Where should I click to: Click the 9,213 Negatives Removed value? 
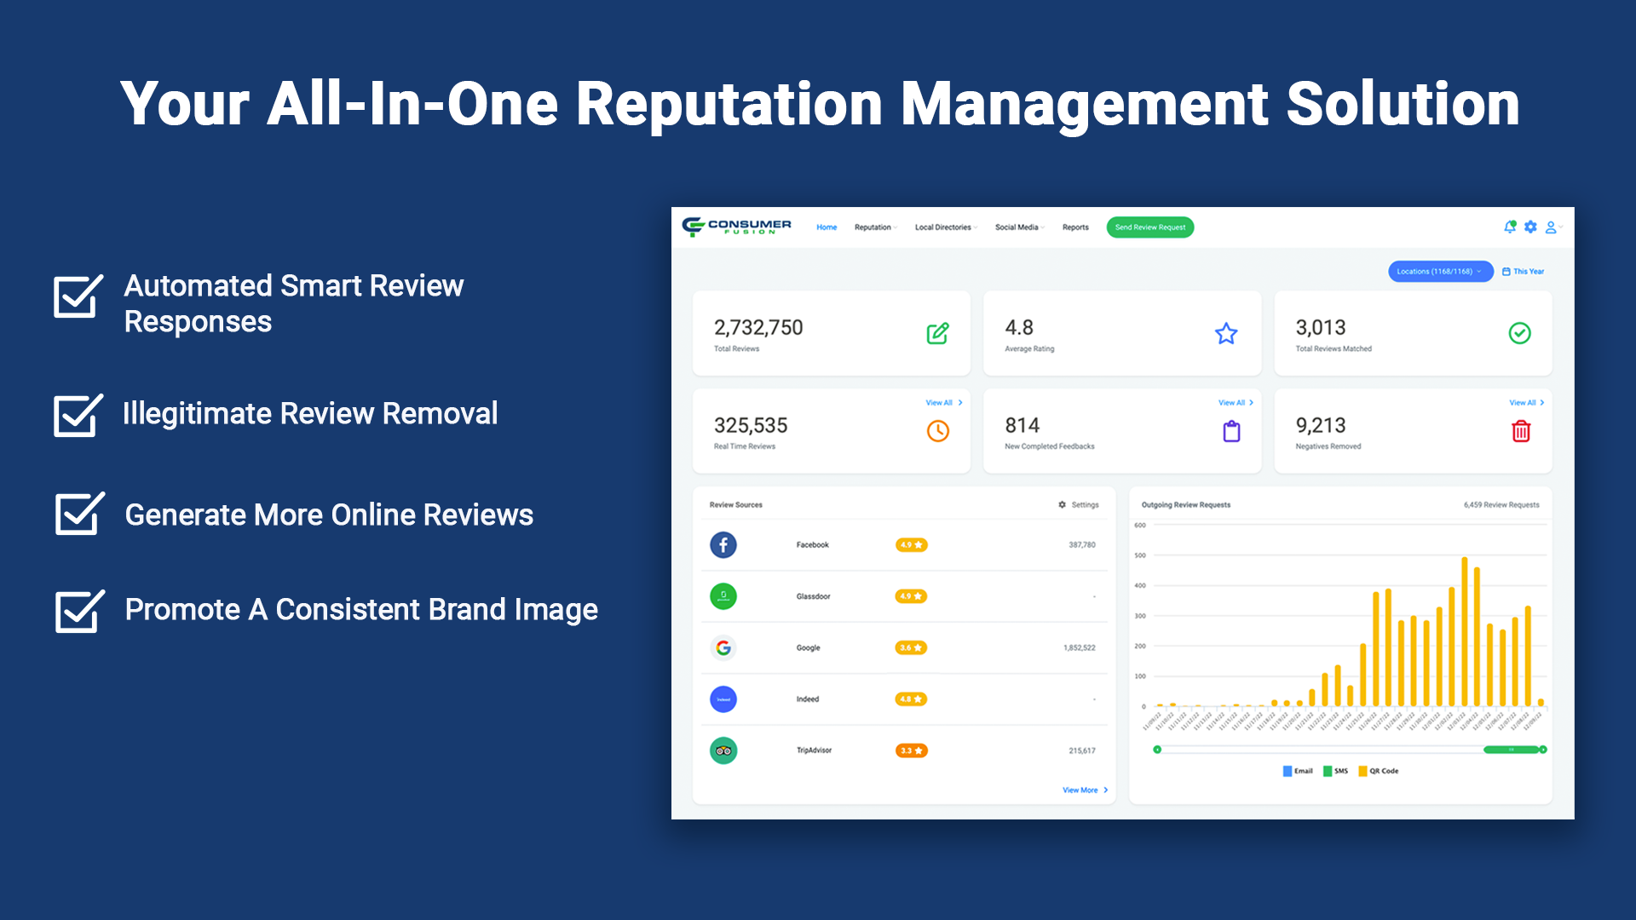pos(1321,425)
